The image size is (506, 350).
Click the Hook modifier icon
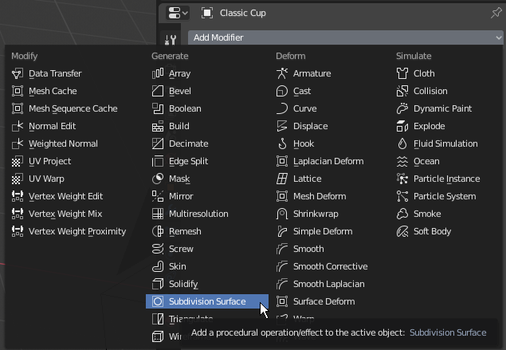(282, 144)
